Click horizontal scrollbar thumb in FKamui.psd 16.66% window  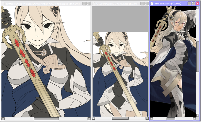[46, 119]
